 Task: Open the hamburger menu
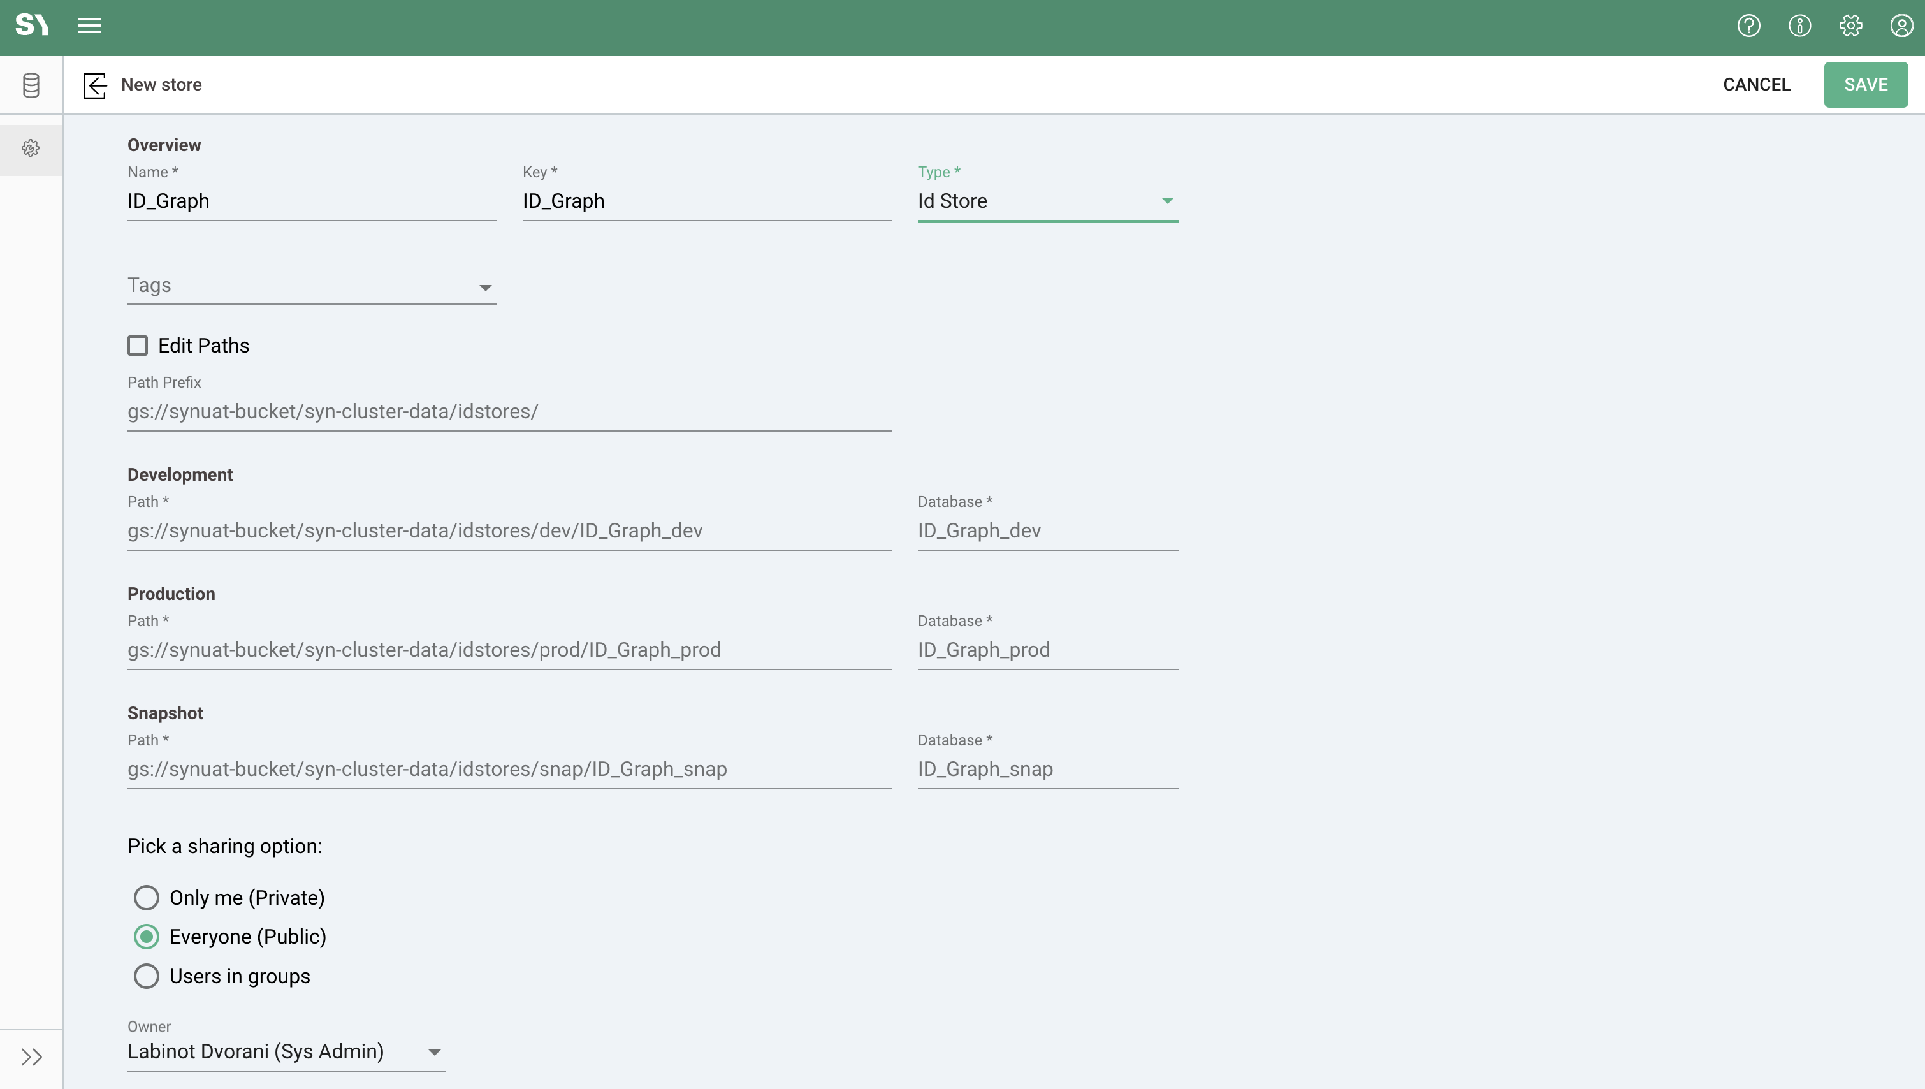point(89,26)
